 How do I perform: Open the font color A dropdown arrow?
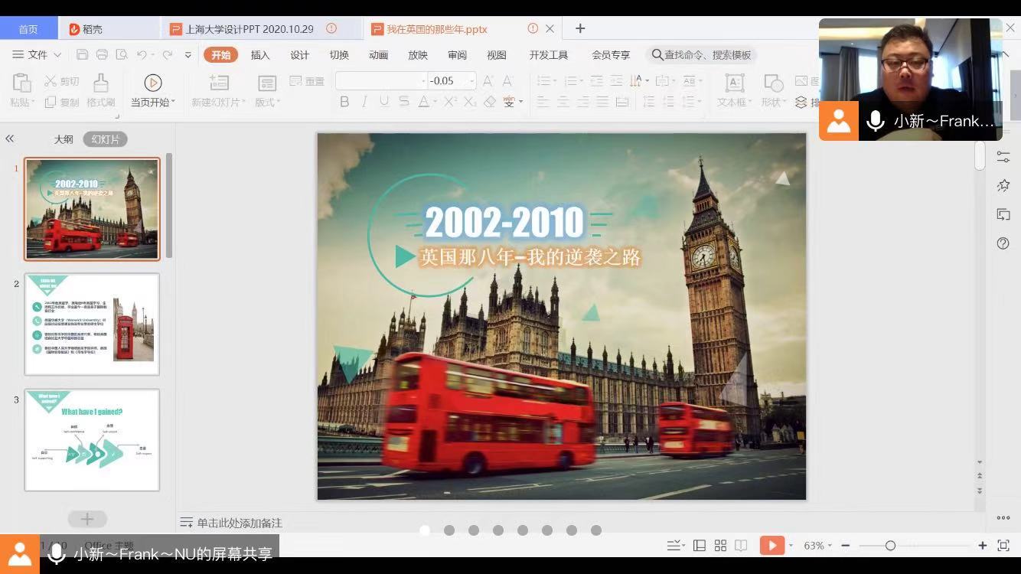pyautogui.click(x=435, y=102)
